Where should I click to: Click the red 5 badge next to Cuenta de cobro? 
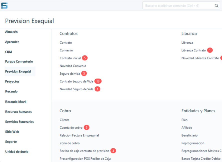coord(86,128)
